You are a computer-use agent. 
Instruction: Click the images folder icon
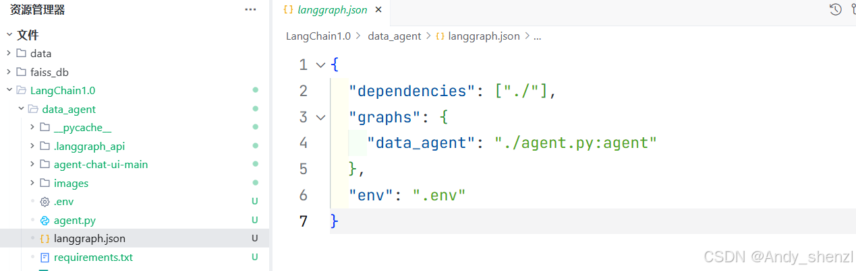tap(45, 183)
